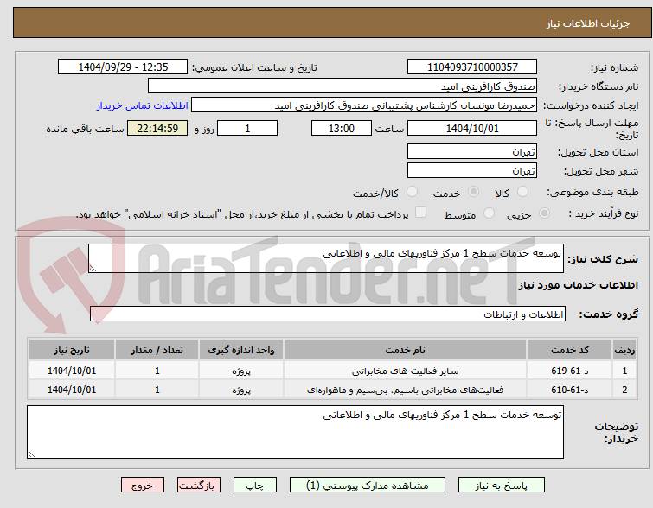Select the جزیی purchase type radio
The image size is (653, 508).
(544, 213)
